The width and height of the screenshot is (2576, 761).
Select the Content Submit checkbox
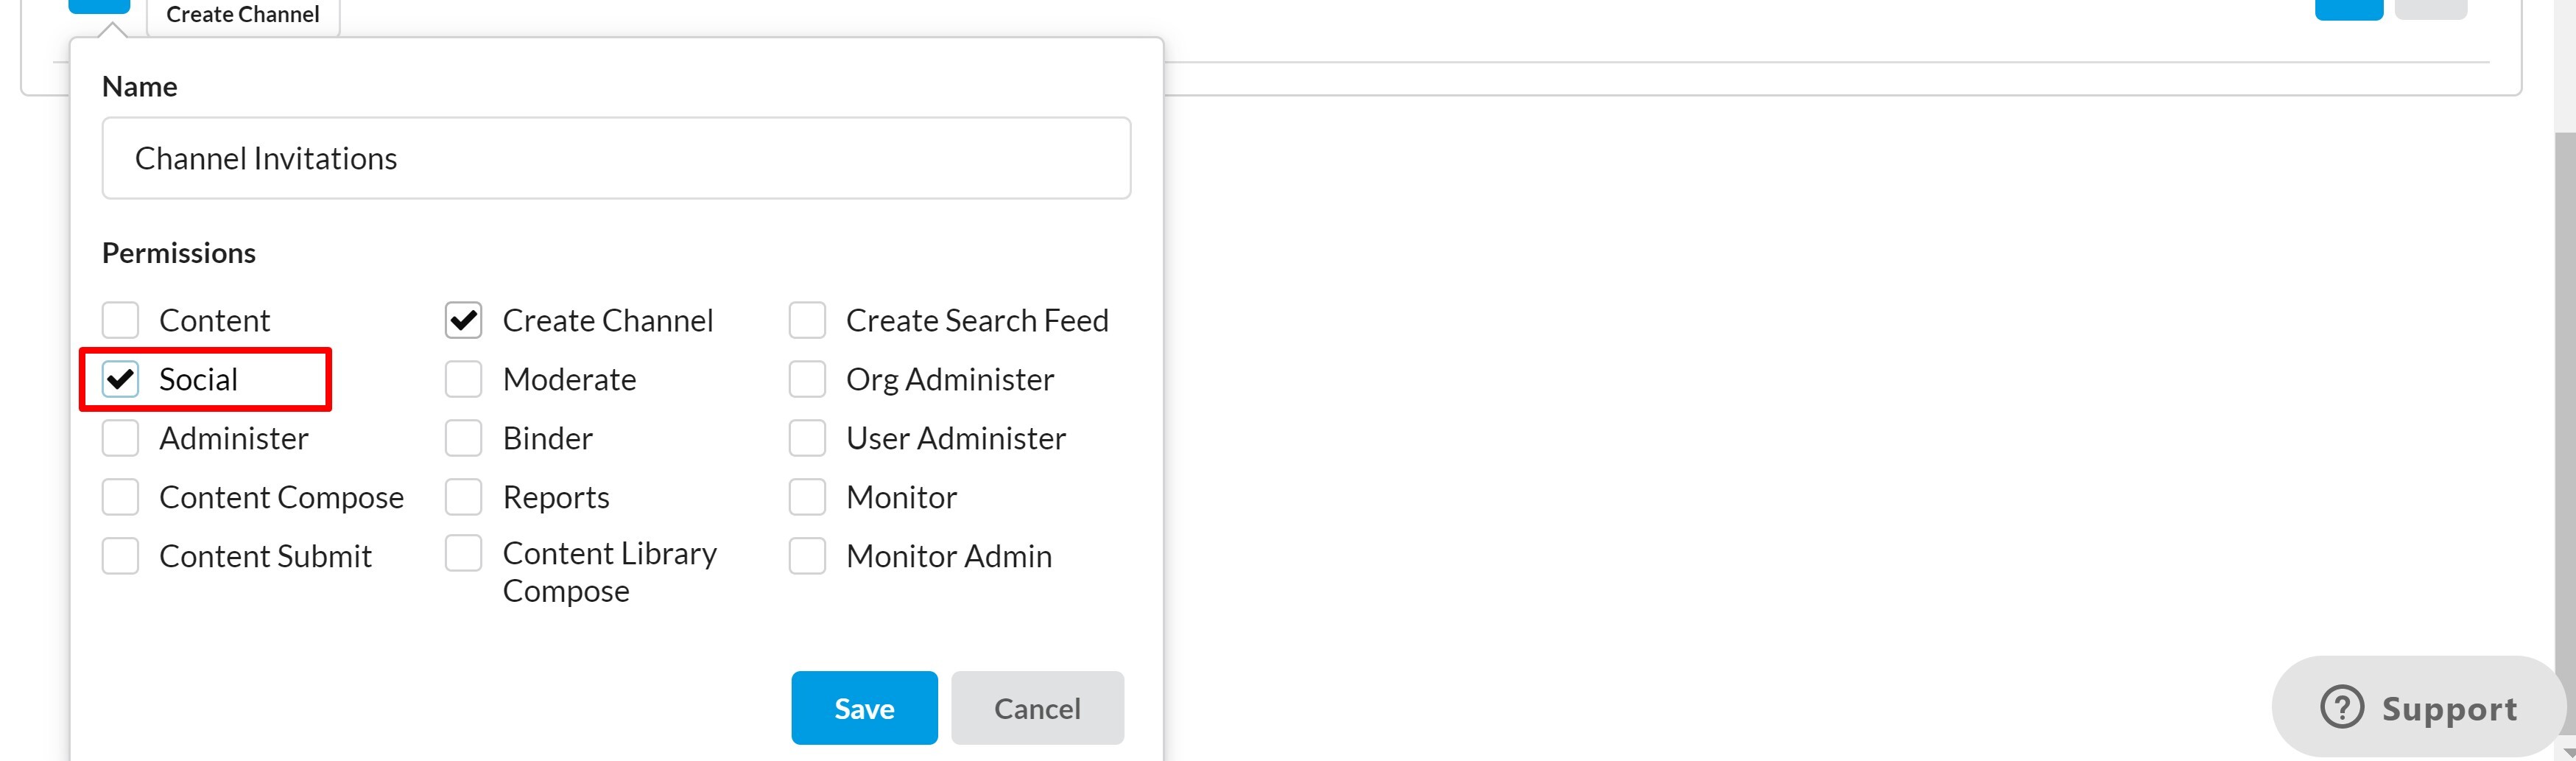(x=120, y=556)
